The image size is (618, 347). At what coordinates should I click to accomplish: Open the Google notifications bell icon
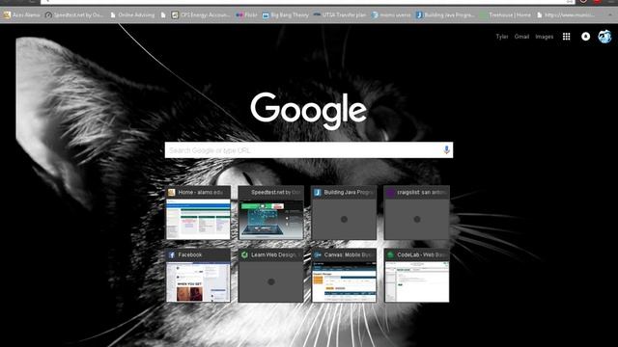pyautogui.click(x=586, y=37)
